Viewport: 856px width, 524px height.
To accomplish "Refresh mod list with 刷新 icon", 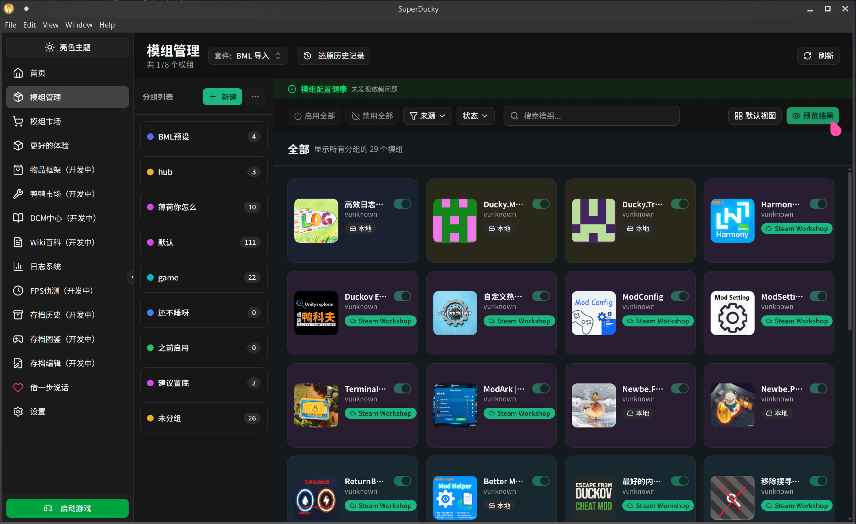I will pos(818,56).
